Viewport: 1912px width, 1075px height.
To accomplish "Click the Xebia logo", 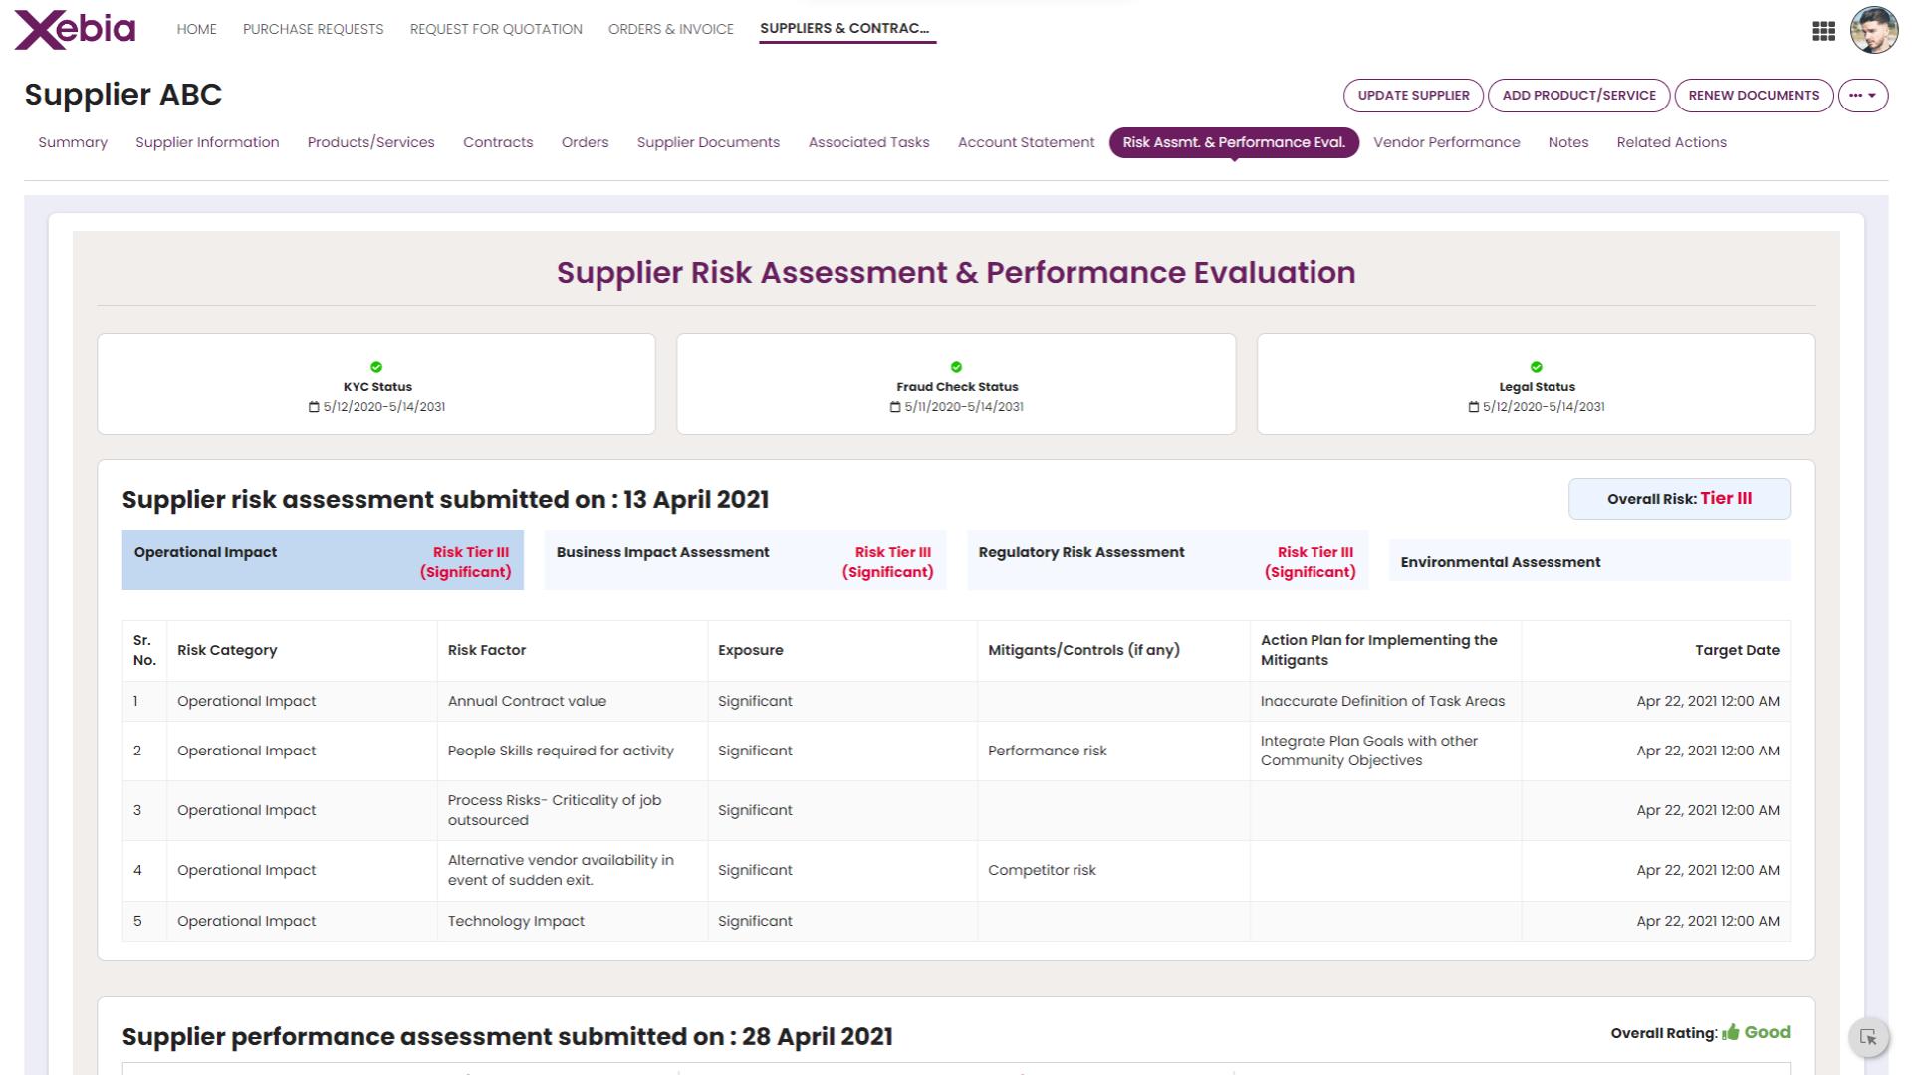I will point(76,29).
